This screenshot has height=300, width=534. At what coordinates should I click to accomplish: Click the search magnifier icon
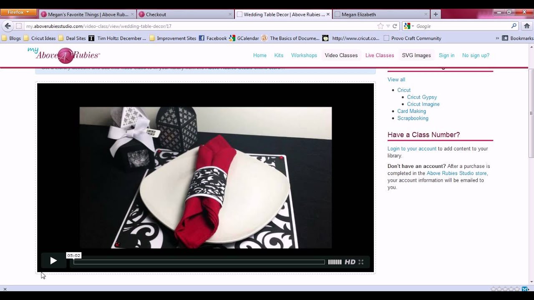pyautogui.click(x=514, y=26)
